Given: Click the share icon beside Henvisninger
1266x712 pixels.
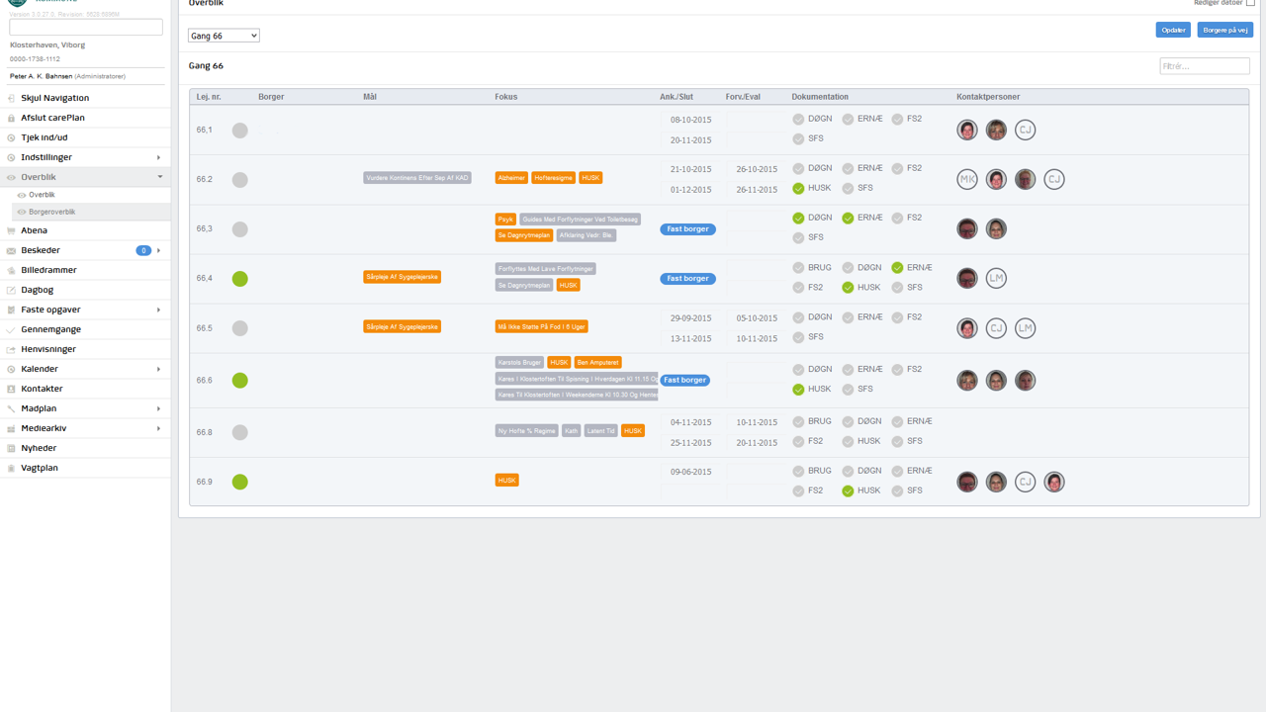Looking at the screenshot, I should (11, 349).
